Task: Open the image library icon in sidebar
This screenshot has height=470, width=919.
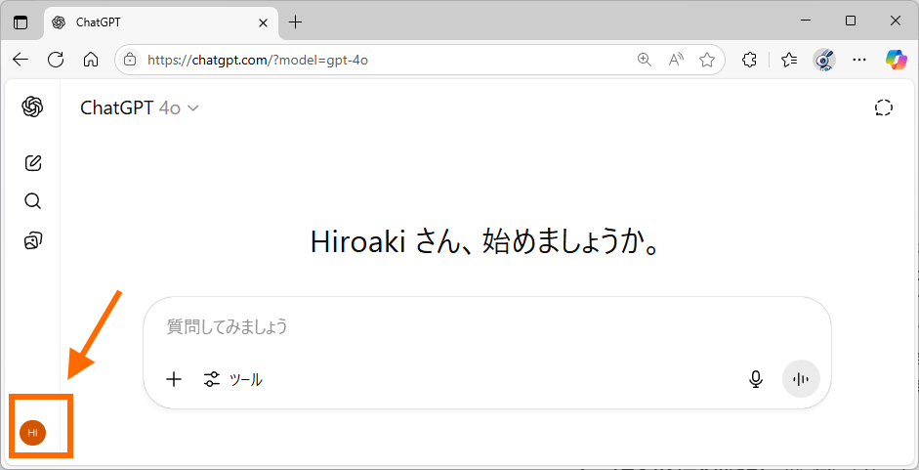Action: [x=33, y=240]
